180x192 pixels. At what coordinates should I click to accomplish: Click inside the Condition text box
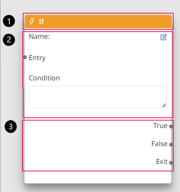[x=98, y=97]
